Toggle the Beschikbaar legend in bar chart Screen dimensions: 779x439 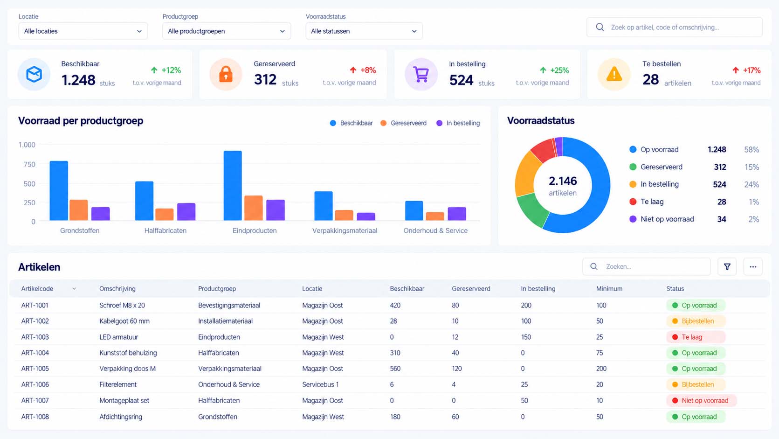[351, 123]
